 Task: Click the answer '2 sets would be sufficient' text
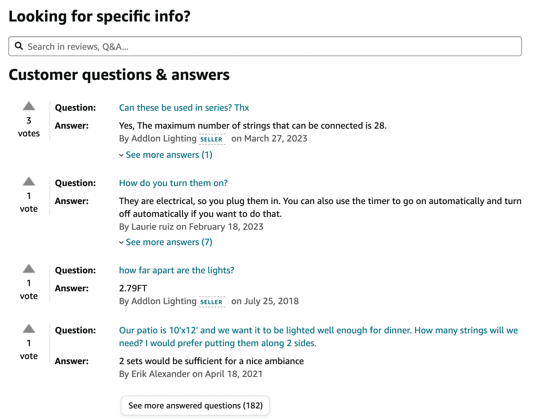[x=211, y=361]
